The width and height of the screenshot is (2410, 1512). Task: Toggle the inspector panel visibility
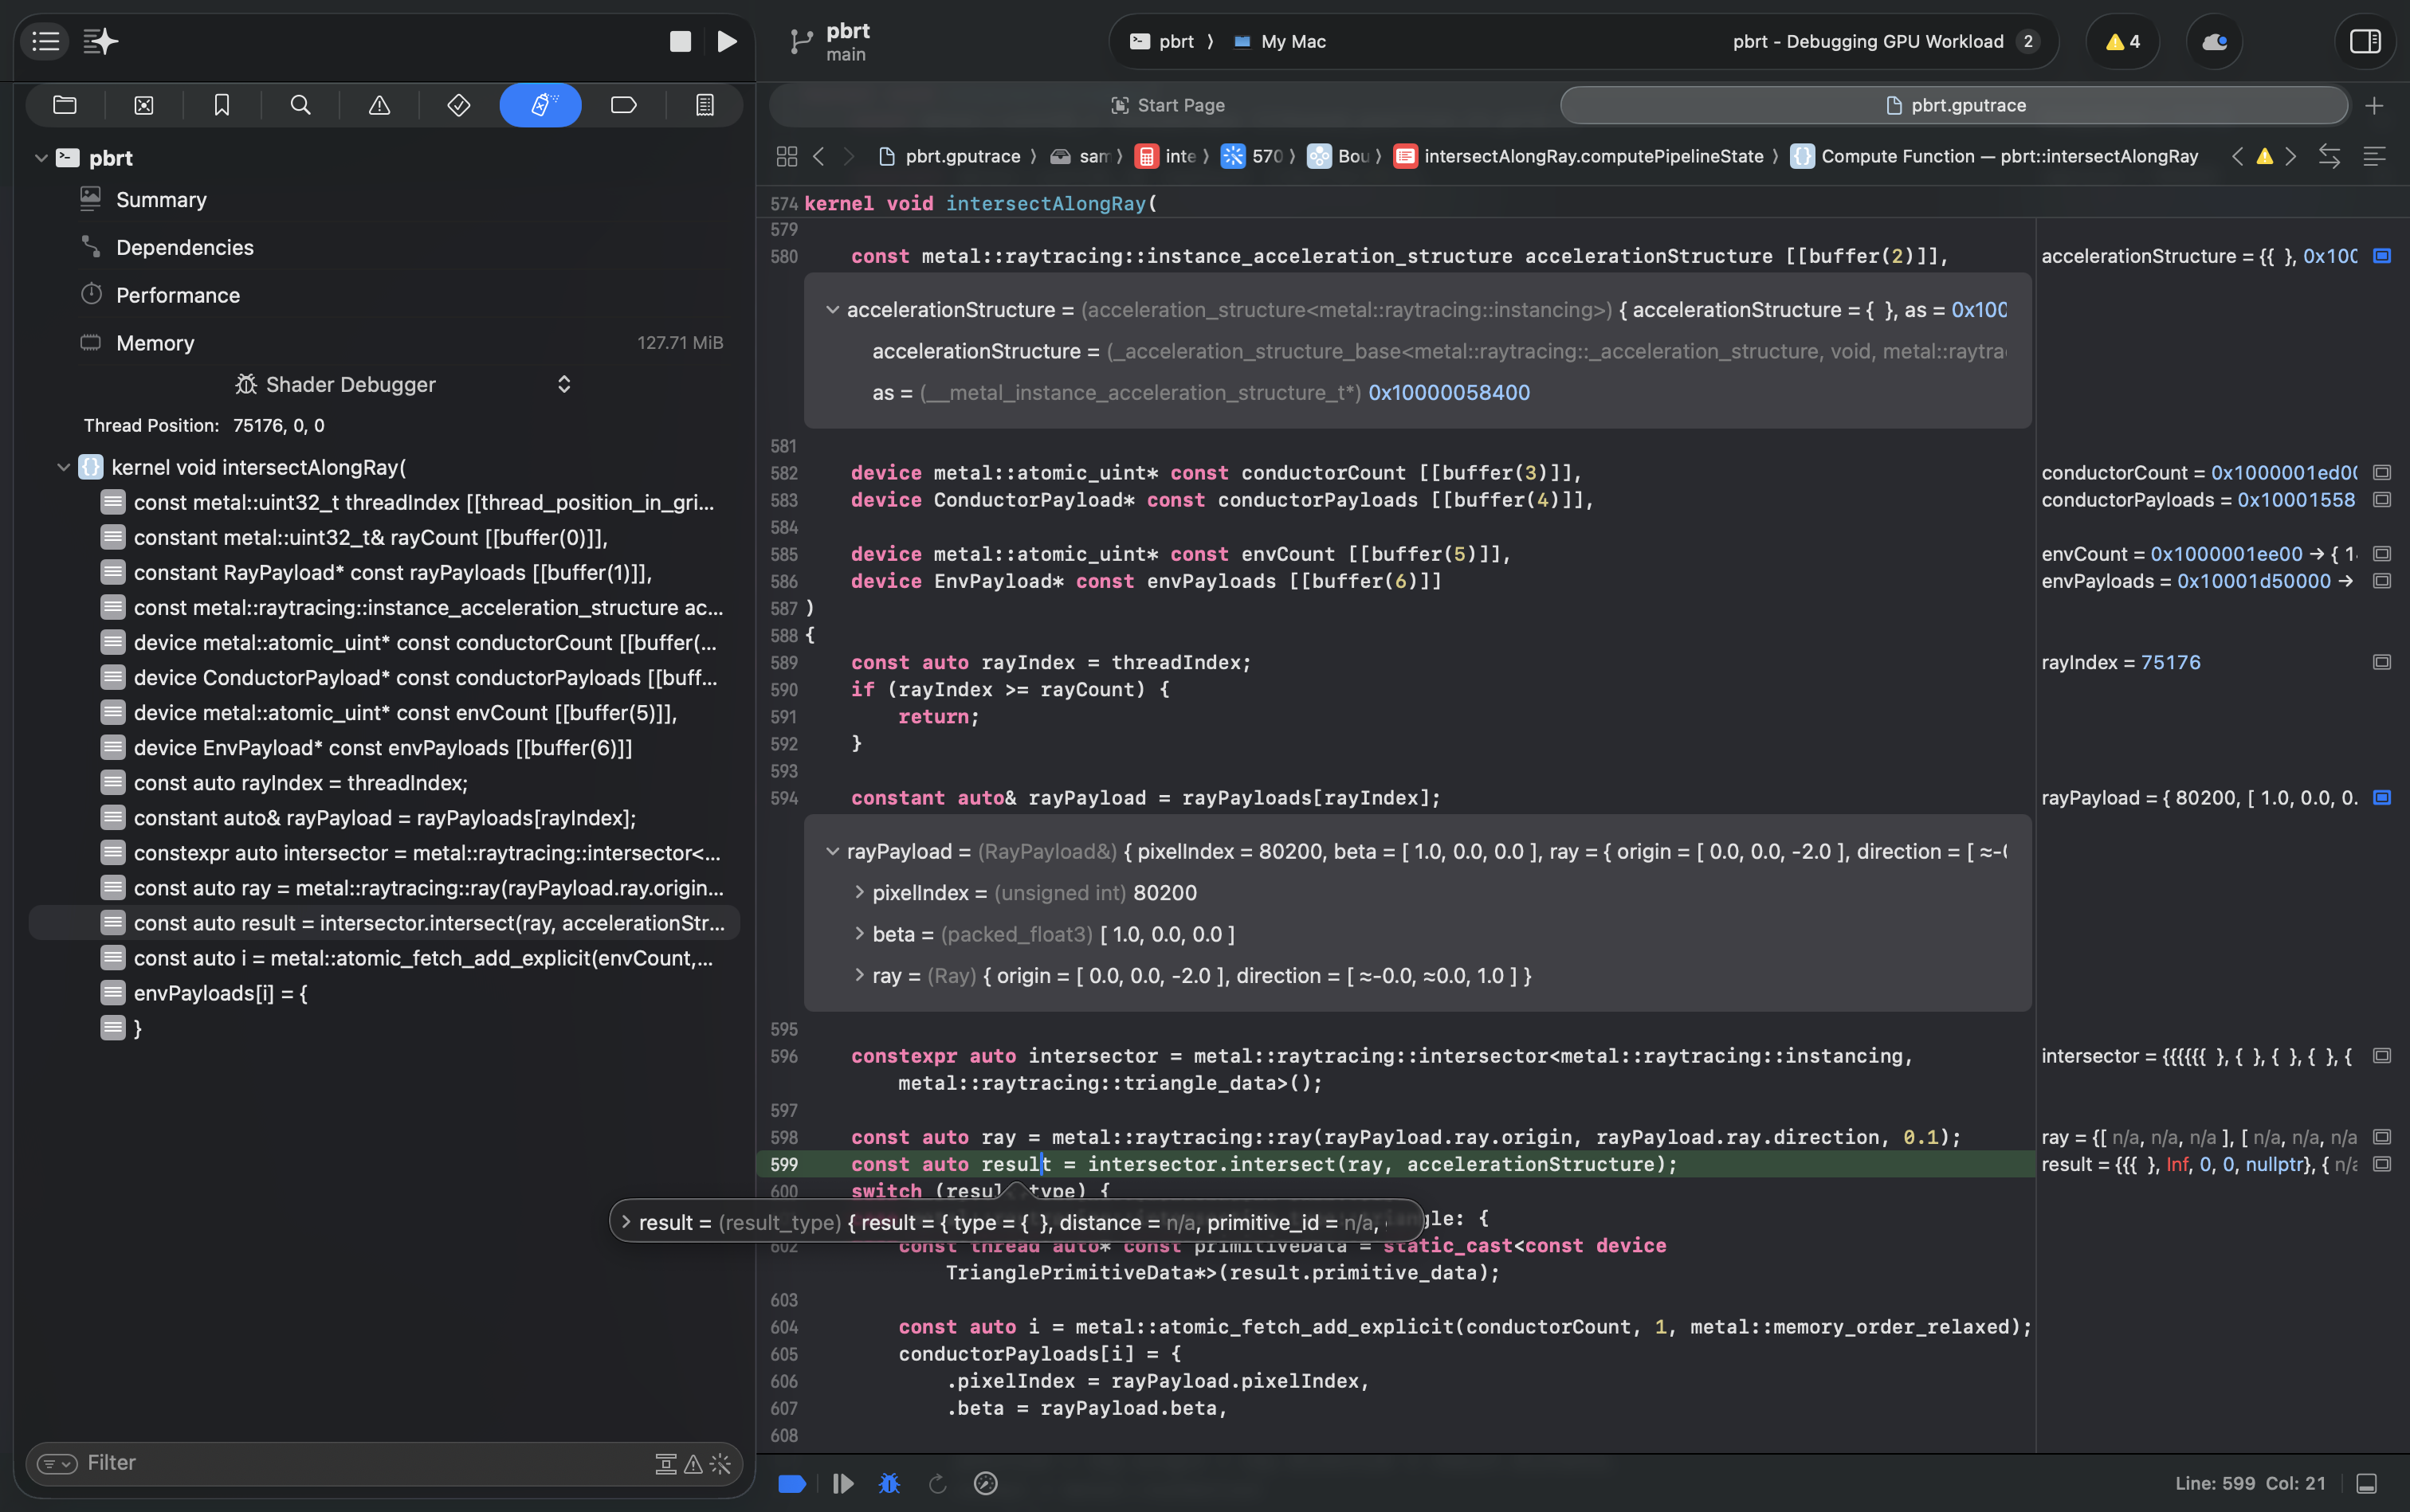2365,41
